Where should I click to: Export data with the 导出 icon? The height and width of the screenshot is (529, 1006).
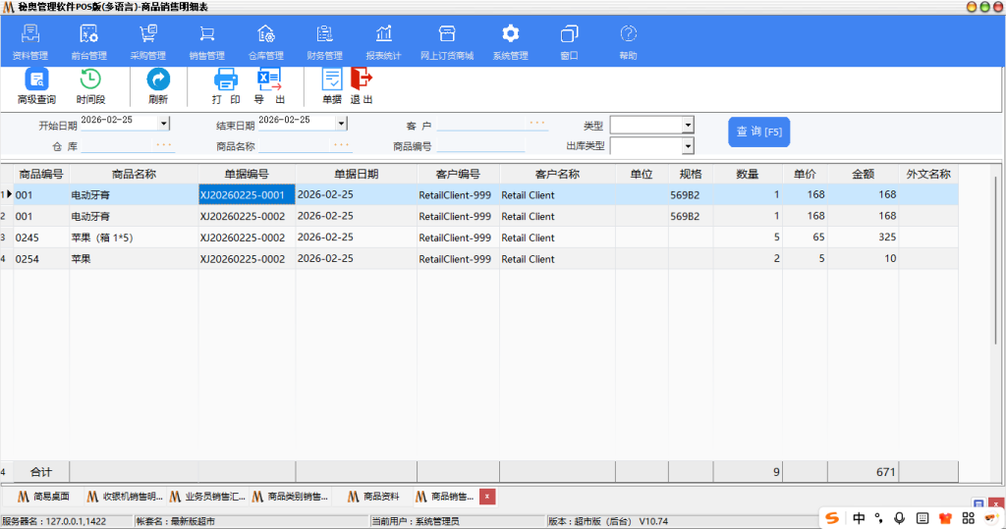pyautogui.click(x=269, y=86)
